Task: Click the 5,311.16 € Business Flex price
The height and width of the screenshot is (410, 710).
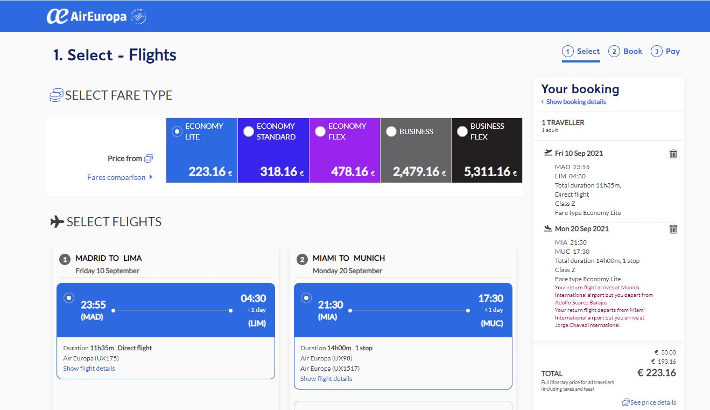Action: [490, 172]
